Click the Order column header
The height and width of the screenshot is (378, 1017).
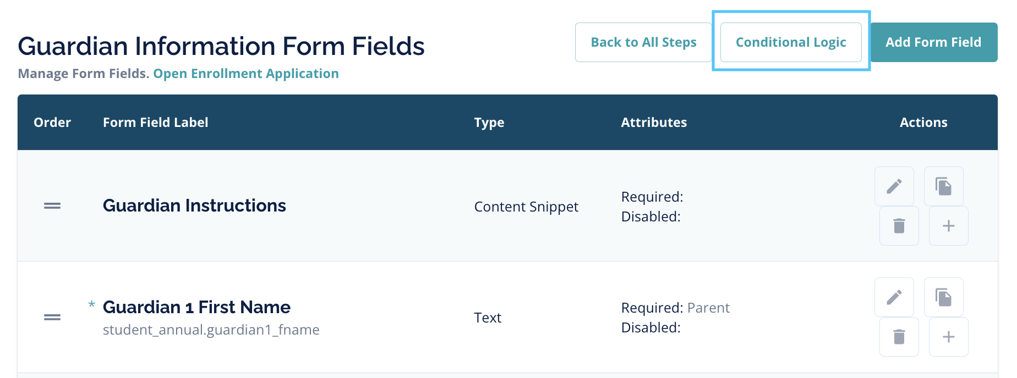pyautogui.click(x=52, y=123)
